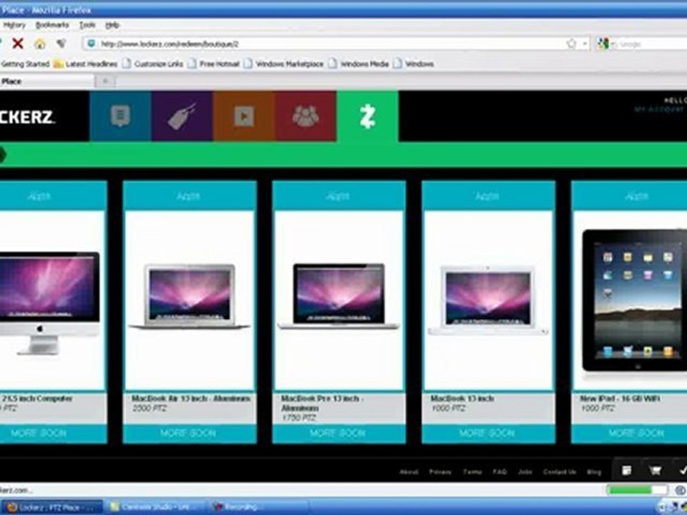Click the footer shopping cart icon
Screen dimensions: 687x515
655,471
